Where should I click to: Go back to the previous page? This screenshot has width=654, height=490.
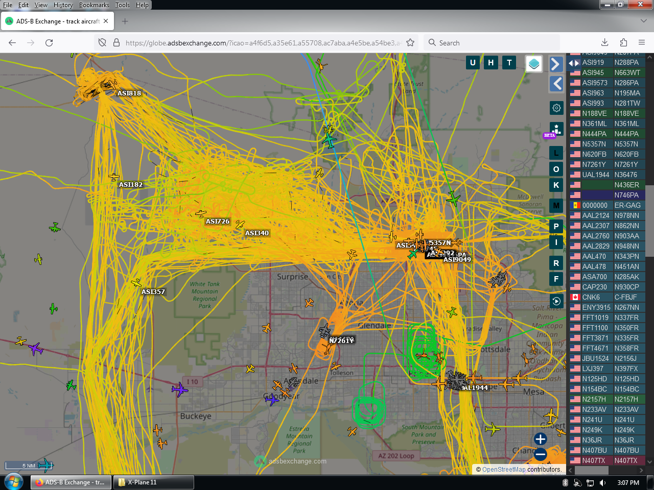12,43
